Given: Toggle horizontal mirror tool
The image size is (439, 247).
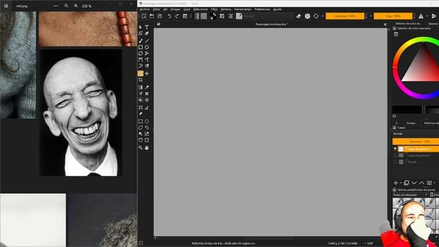Looking at the screenshot, I should point(420,16).
